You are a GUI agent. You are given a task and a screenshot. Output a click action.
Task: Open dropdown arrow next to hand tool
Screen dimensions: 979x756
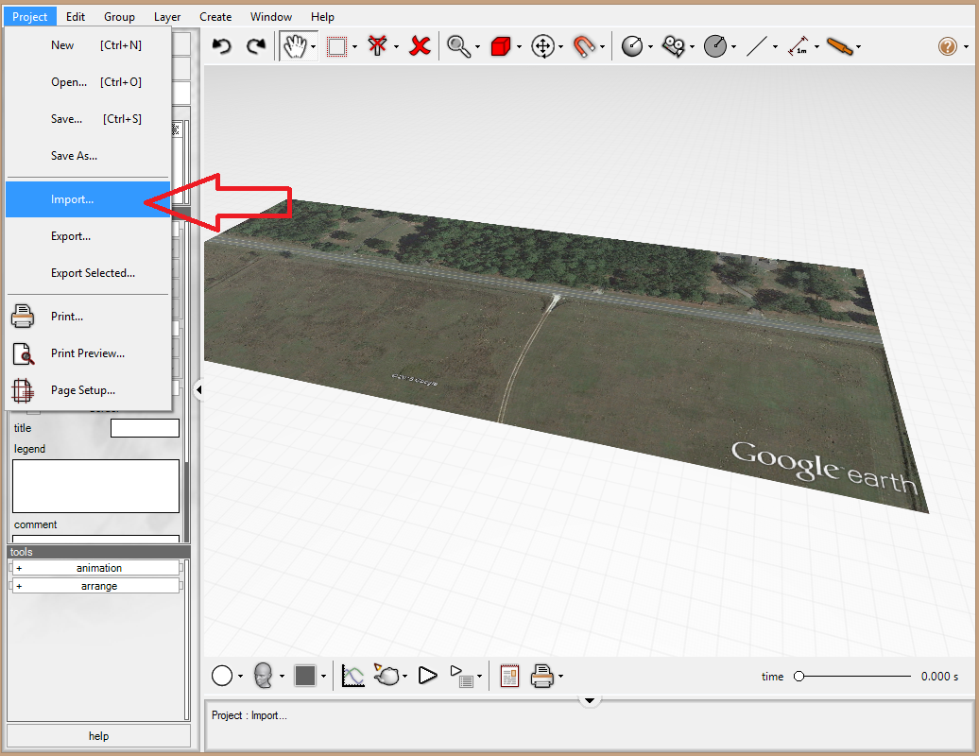tap(314, 47)
